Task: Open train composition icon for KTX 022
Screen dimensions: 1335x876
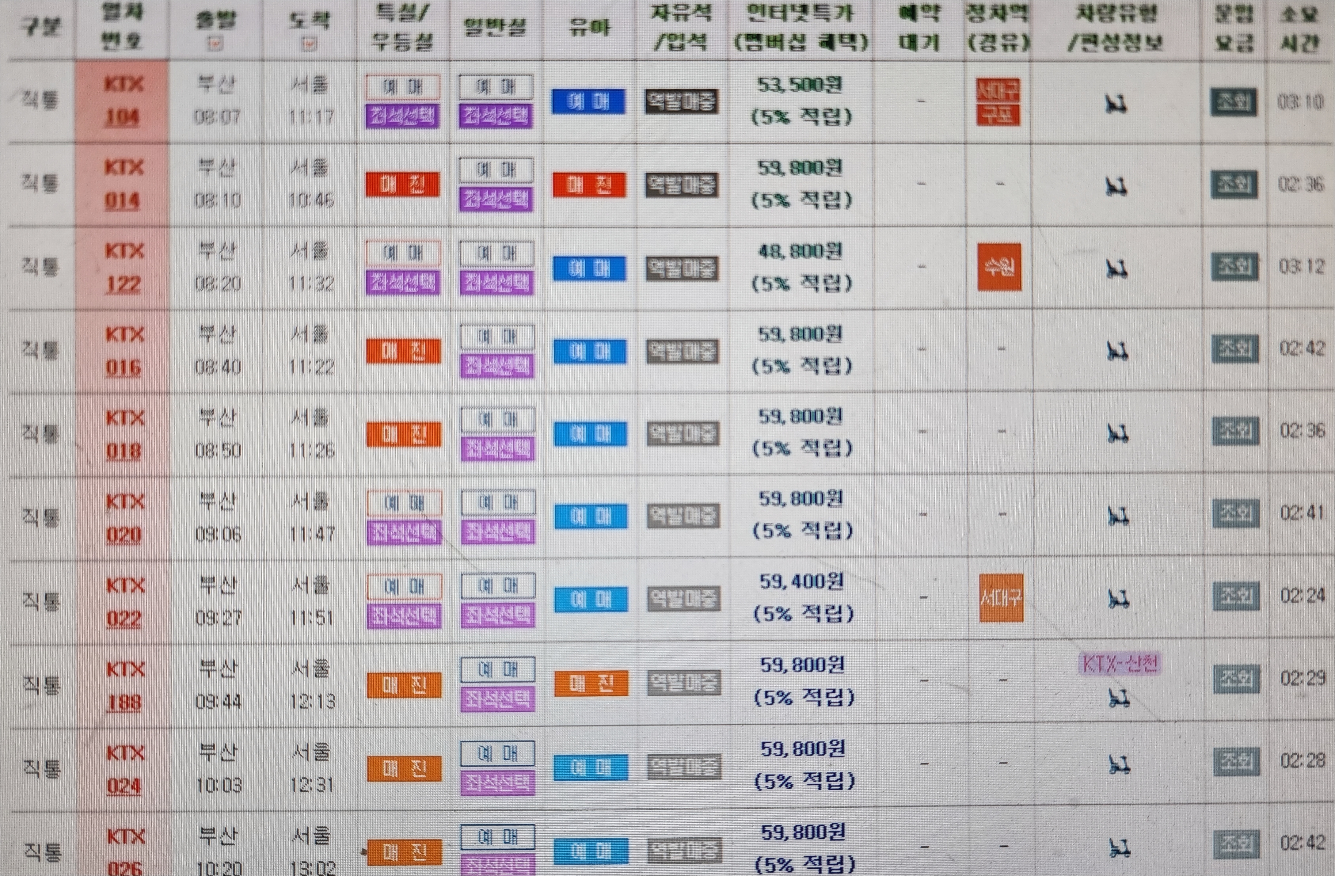Action: coord(1118,599)
